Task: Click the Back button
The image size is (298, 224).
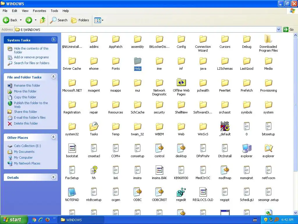Action: click(x=10, y=20)
